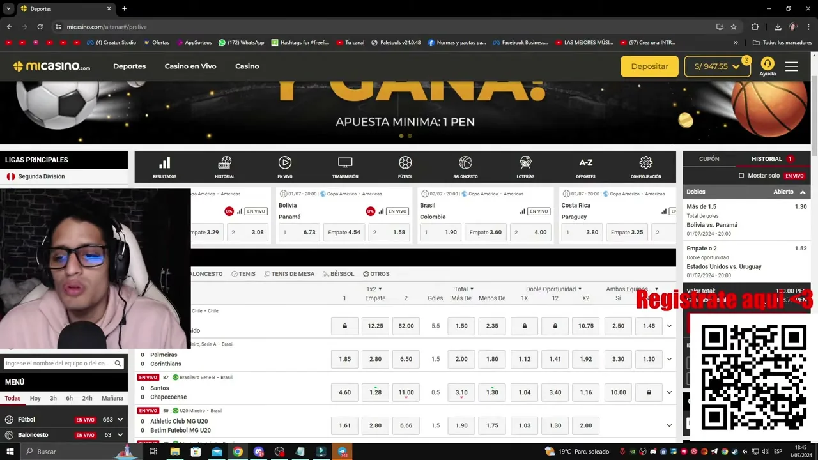Image resolution: width=818 pixels, height=460 pixels.
Task: Select the Baloncesto ball icon
Action: tap(465, 167)
